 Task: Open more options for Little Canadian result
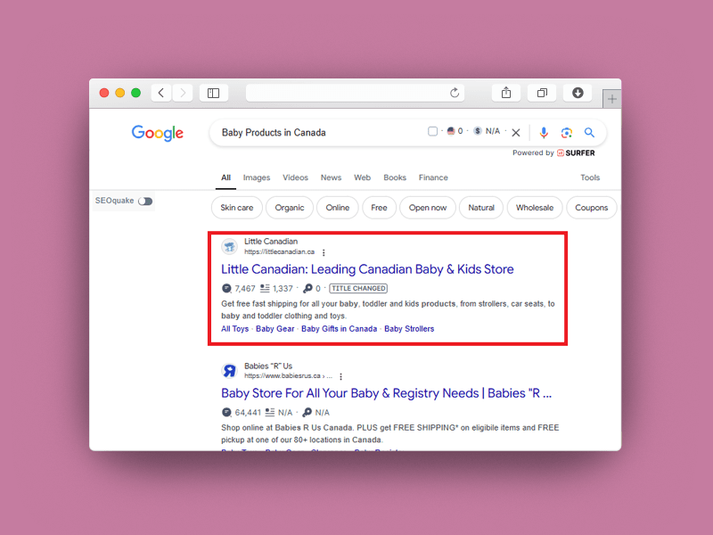pos(324,252)
